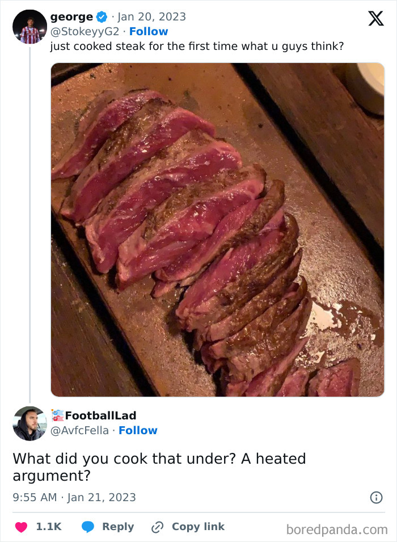
Task: Click the Reply label below the post
Action: click(117, 526)
